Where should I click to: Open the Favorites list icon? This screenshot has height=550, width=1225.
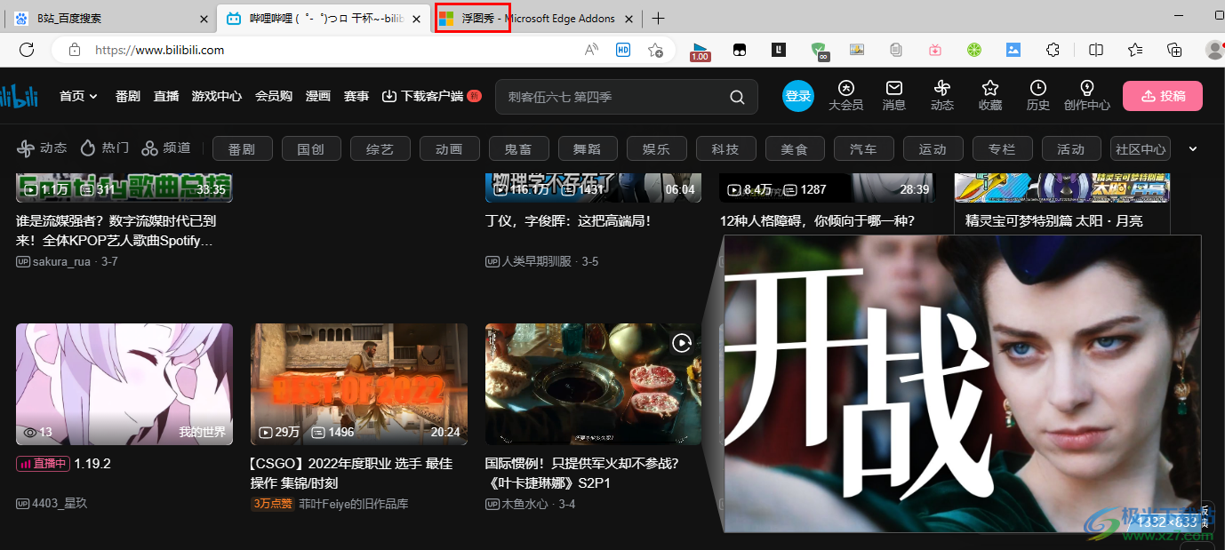(1135, 51)
